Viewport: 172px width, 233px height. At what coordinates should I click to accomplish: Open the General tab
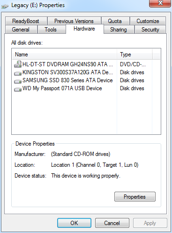(21, 30)
